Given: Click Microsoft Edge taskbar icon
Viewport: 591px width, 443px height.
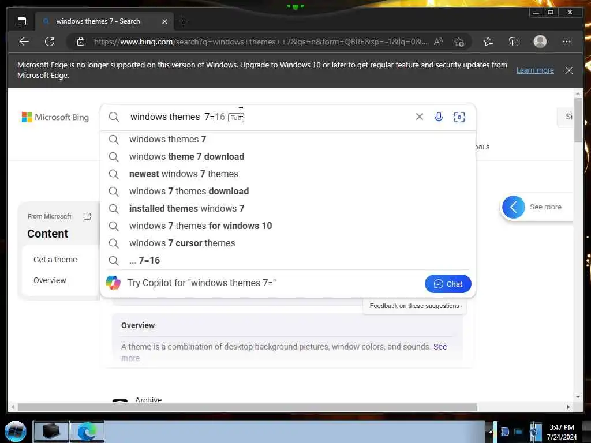Looking at the screenshot, I should click(87, 431).
